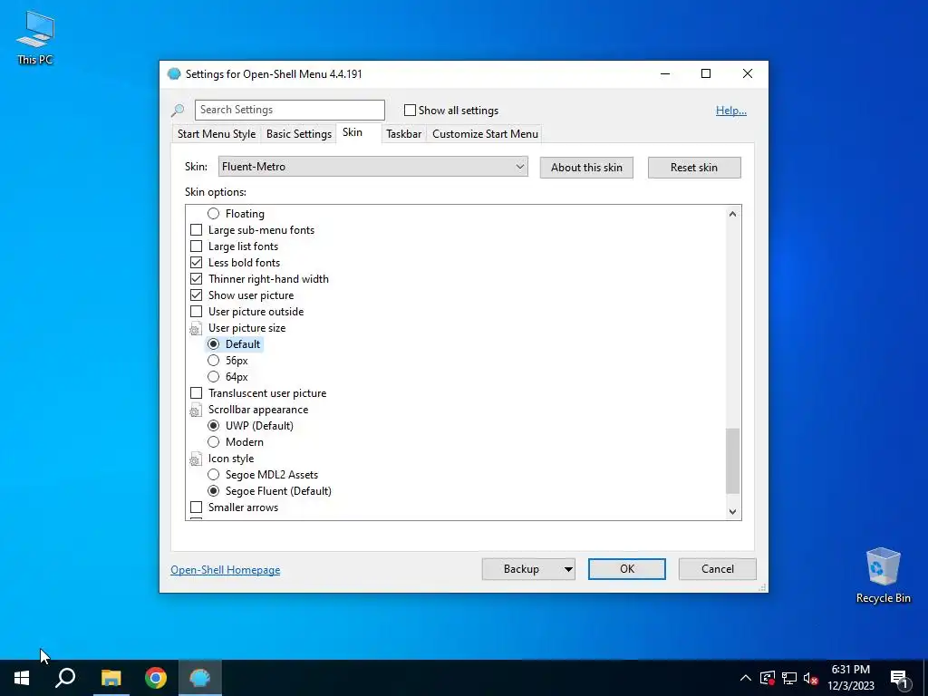Switch to Basic Settings tab
Viewport: 928px width, 696px height.
coord(299,134)
